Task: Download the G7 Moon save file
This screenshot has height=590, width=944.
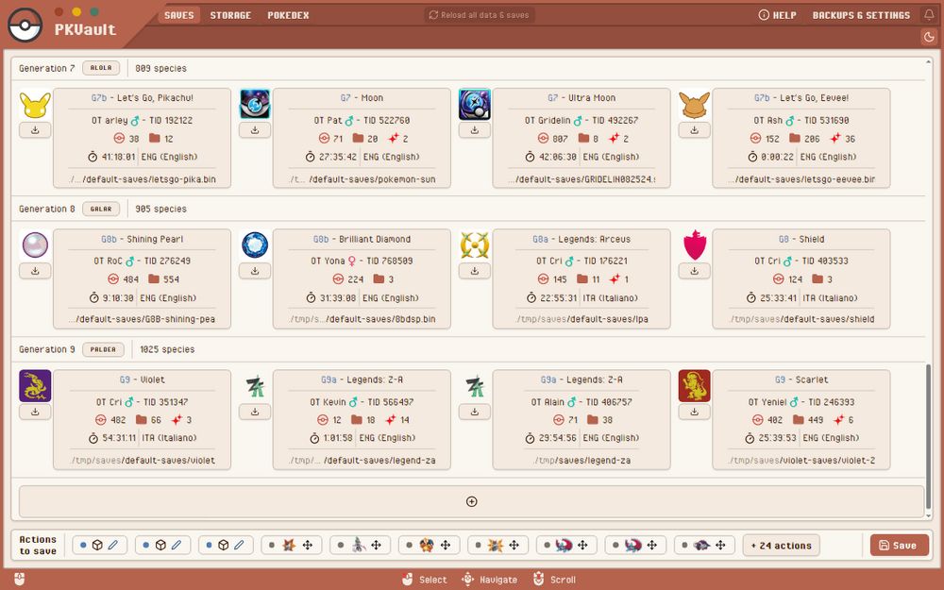Action: pyautogui.click(x=255, y=130)
